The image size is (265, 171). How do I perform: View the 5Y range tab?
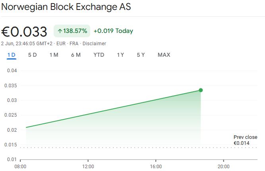tap(141, 55)
